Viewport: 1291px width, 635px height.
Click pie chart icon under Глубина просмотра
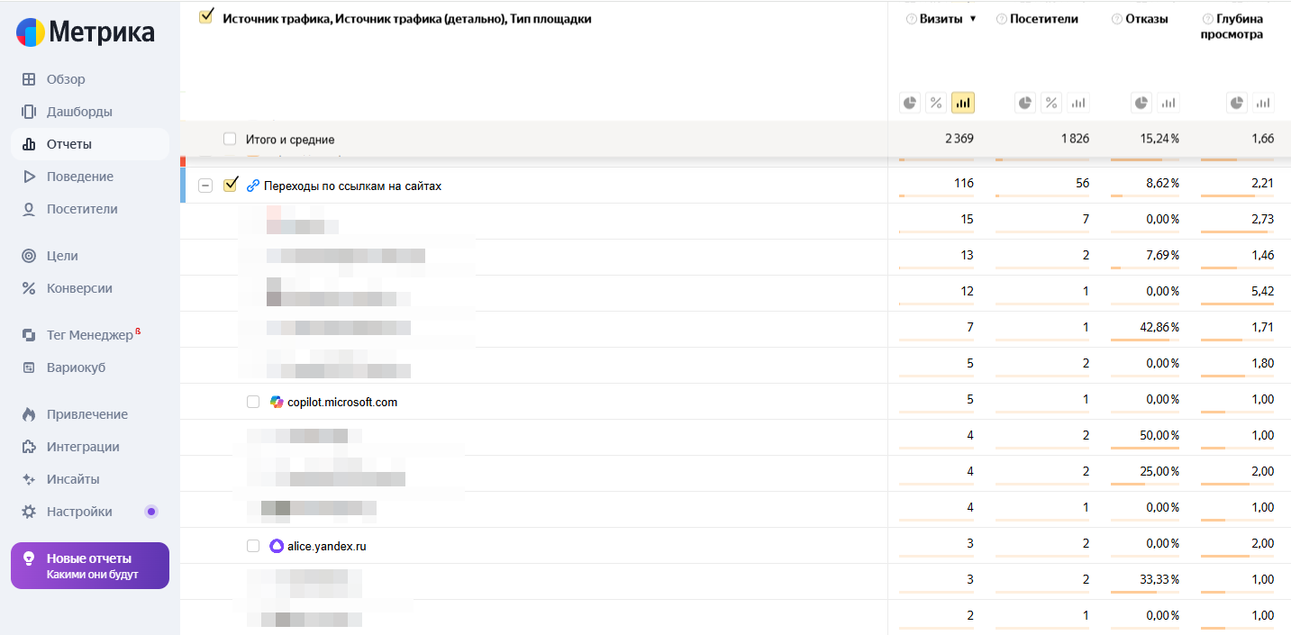click(x=1238, y=103)
